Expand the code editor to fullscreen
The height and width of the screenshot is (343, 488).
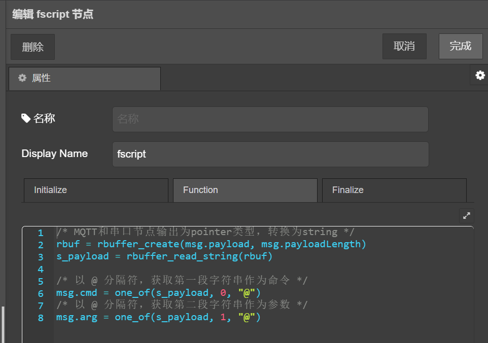tap(466, 215)
